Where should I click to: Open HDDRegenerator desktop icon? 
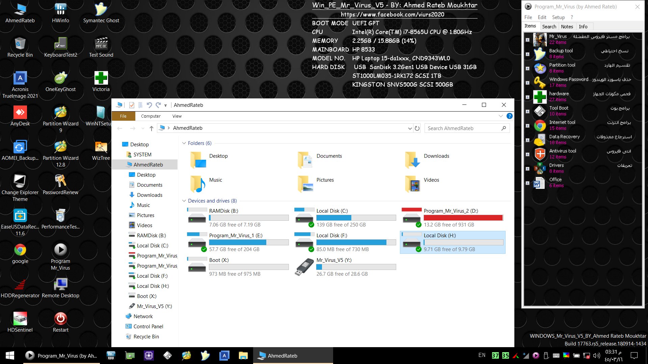tap(20, 288)
